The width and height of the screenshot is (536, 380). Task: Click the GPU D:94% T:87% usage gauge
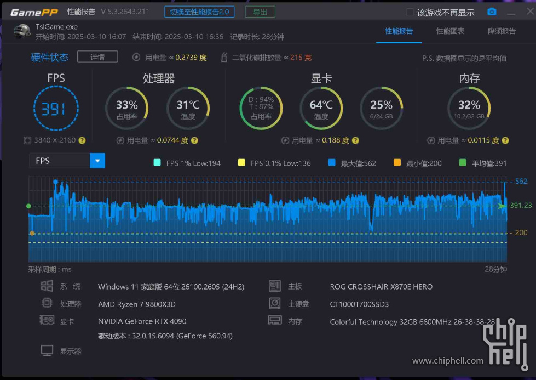point(261,108)
